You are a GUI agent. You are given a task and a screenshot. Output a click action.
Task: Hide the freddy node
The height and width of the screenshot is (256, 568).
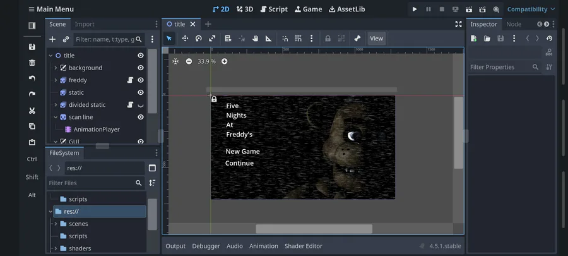coord(141,80)
